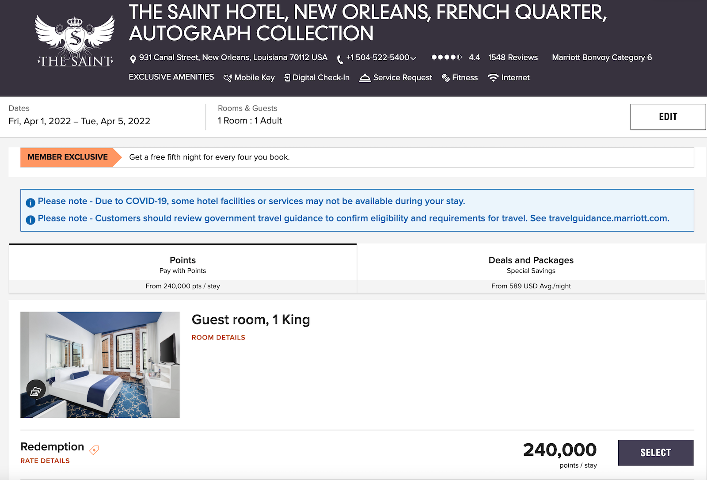
Task: Click the 1548 Reviews count
Action: point(513,57)
